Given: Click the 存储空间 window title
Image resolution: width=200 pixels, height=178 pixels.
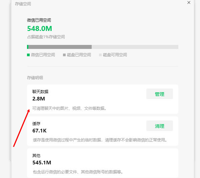Looking at the screenshot, I should [23, 4].
